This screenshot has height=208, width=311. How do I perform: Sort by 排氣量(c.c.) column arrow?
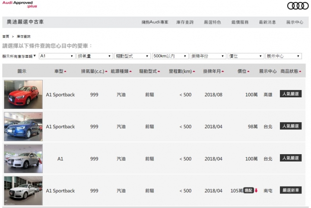pos(106,71)
